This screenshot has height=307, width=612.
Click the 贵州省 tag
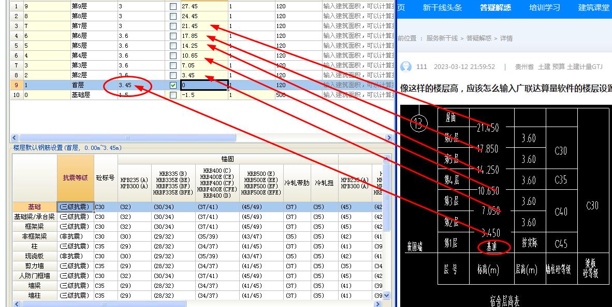pyautogui.click(x=524, y=67)
